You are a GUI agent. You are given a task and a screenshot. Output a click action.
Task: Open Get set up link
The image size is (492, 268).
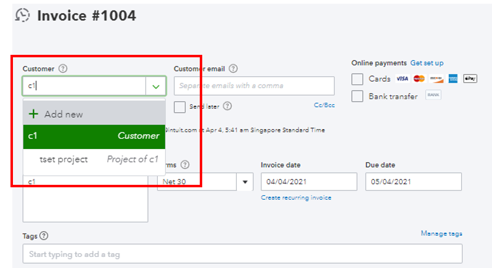coord(427,63)
